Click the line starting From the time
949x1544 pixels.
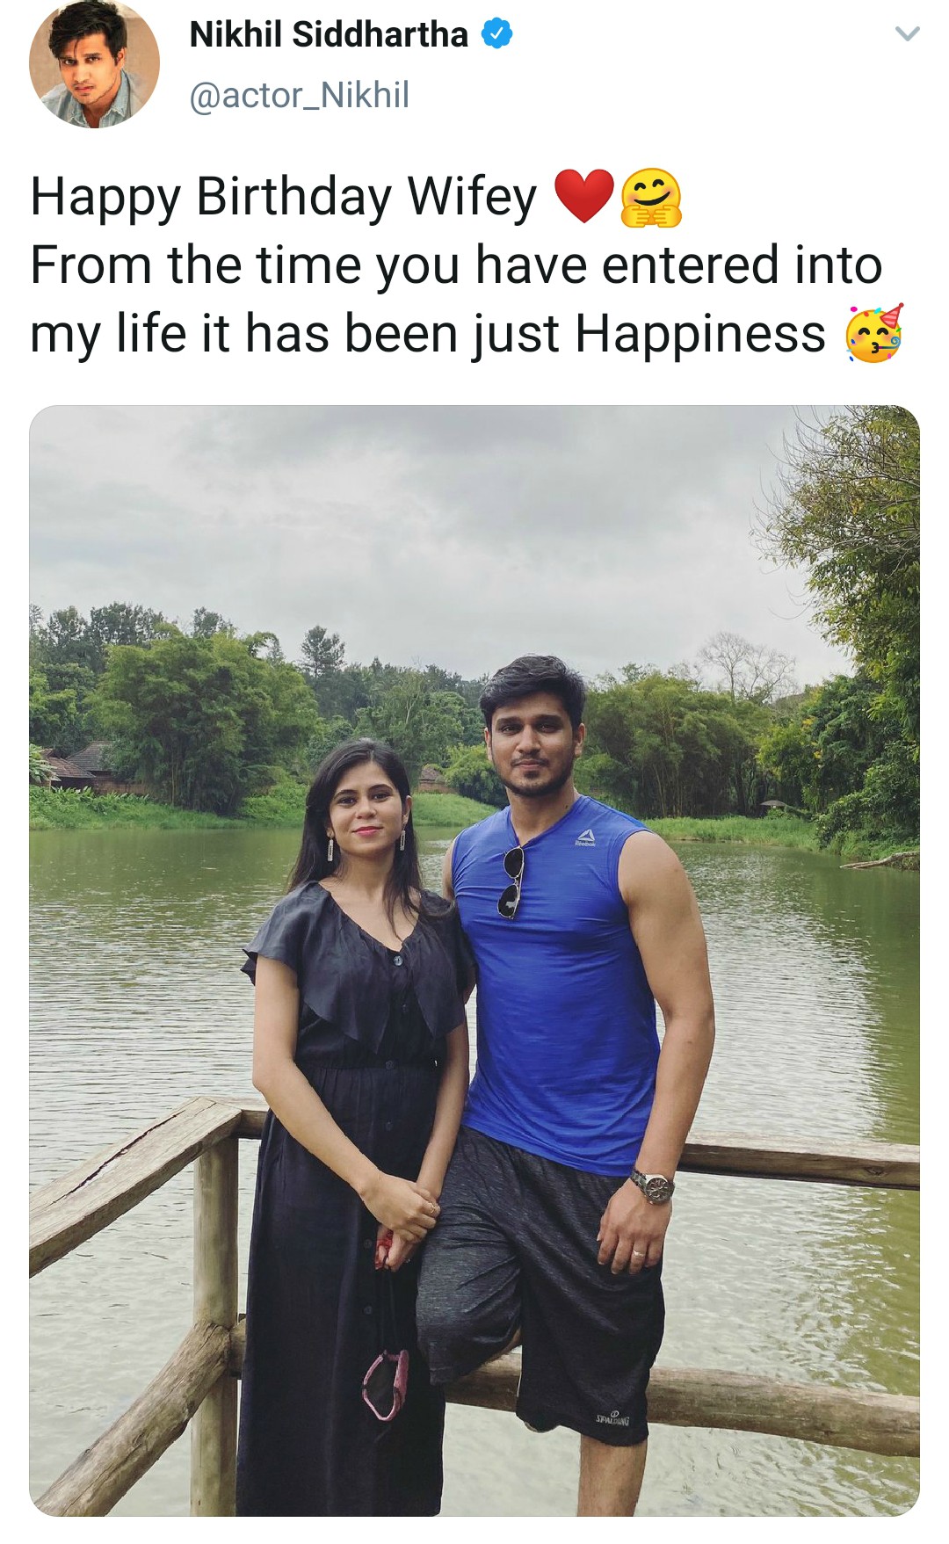456,265
